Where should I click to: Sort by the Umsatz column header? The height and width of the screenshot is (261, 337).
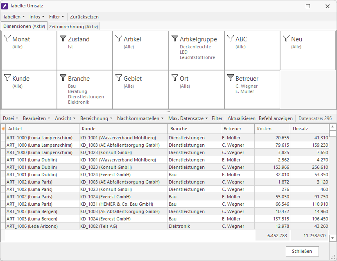pos(310,129)
